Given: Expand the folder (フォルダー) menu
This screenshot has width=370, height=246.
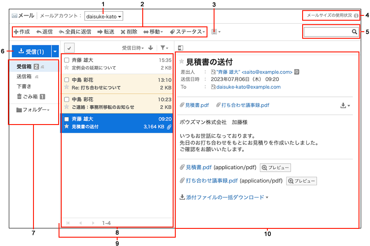Looking at the screenshot, I should [x=33, y=110].
